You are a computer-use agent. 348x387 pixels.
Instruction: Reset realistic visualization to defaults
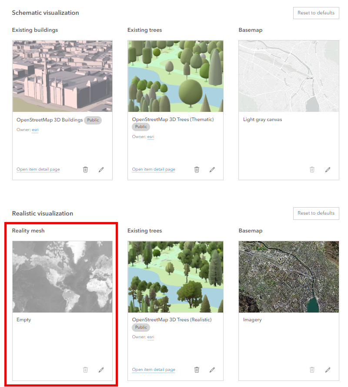click(316, 213)
